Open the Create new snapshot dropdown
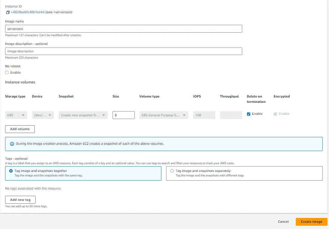The height and width of the screenshot is (229, 329). [x=83, y=115]
